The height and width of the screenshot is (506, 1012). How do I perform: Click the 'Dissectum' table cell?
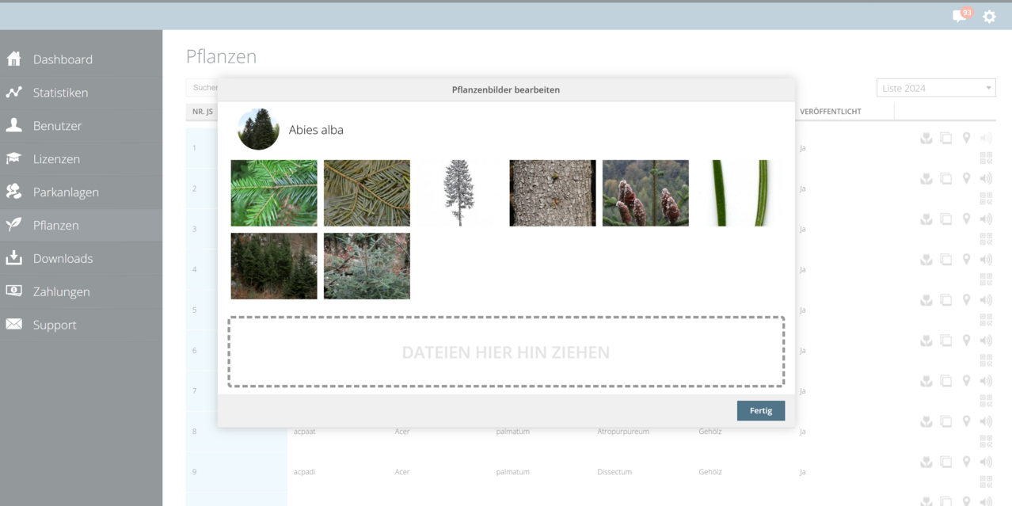tap(614, 472)
